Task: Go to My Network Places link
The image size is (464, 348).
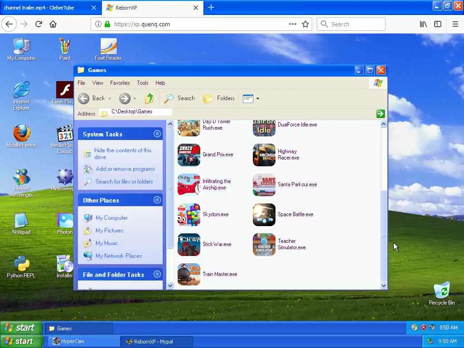Action: coord(119,256)
